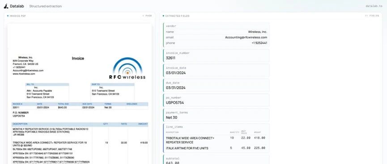Click the P.O. NUMBER label in the PDF
Viewport: 387px width, 164px height.
click(21, 113)
